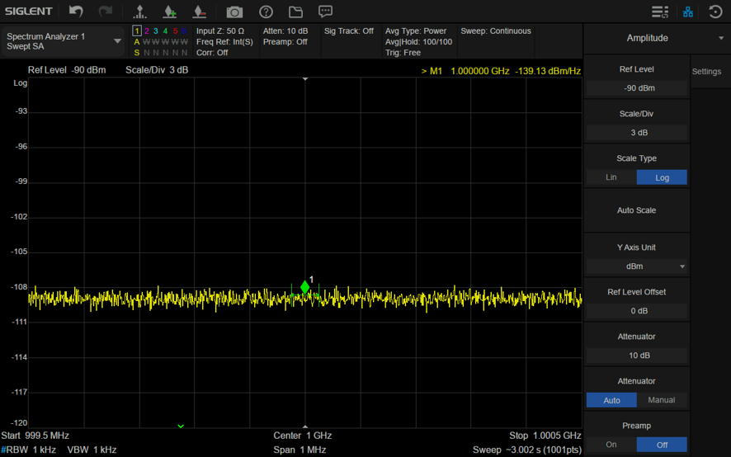
Task: Undo the last action
Action: tap(76, 12)
